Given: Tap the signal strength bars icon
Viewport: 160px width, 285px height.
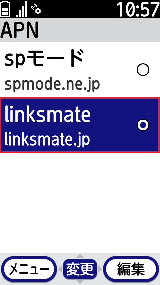Looking at the screenshot, I should click(x=22, y=9).
